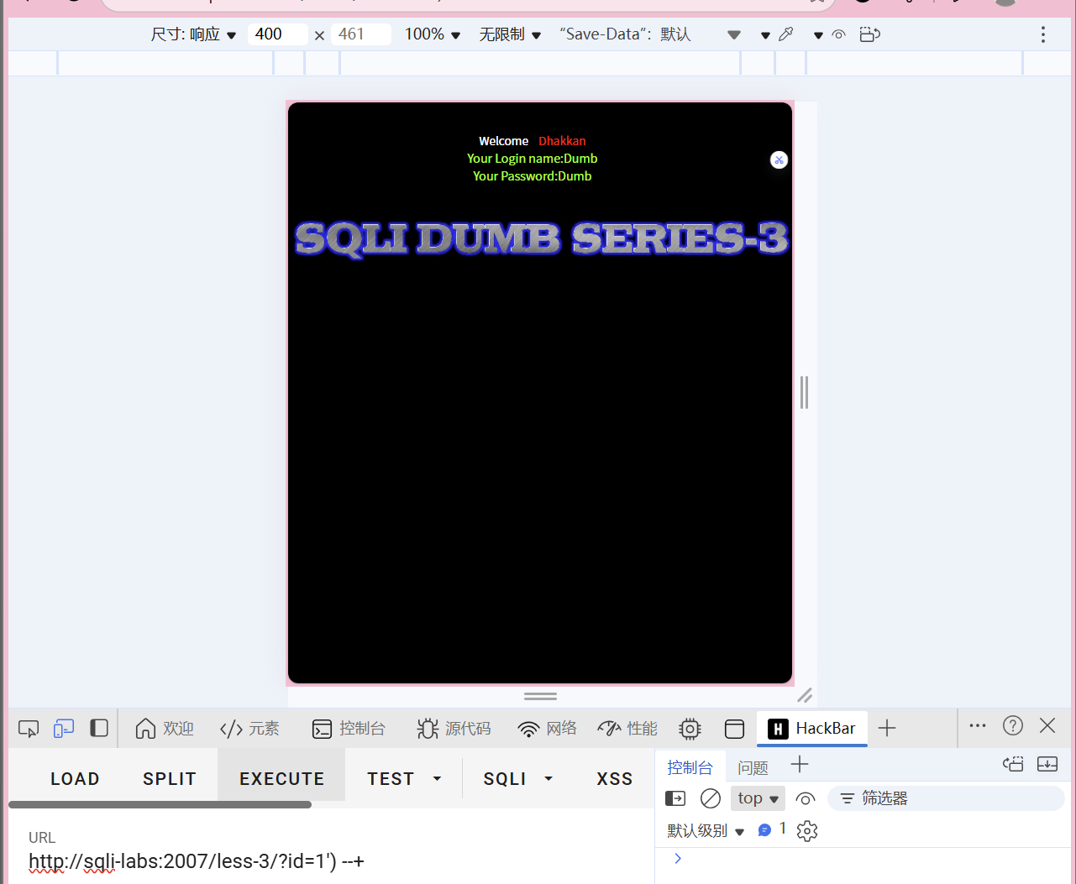Open console settings gear
The height and width of the screenshot is (884, 1076).
click(807, 831)
